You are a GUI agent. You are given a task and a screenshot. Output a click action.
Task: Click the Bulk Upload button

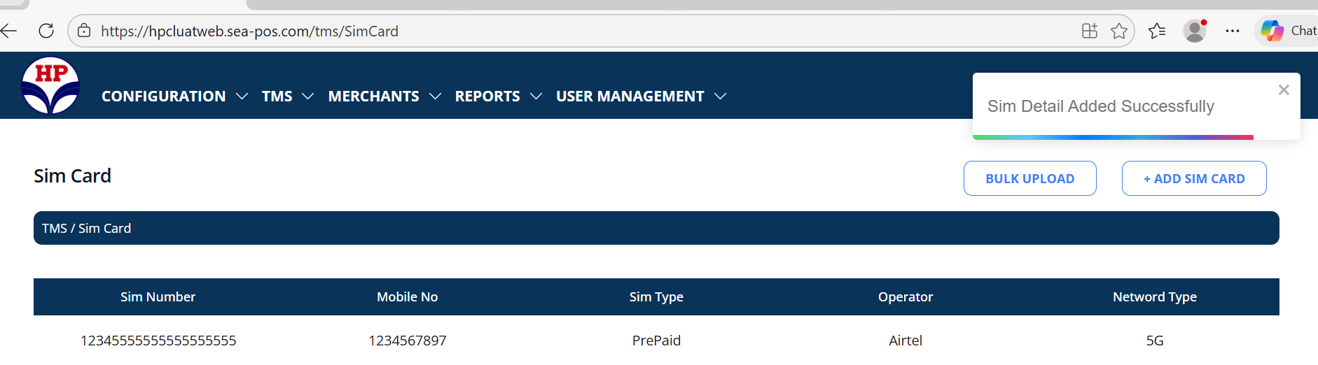(x=1029, y=178)
